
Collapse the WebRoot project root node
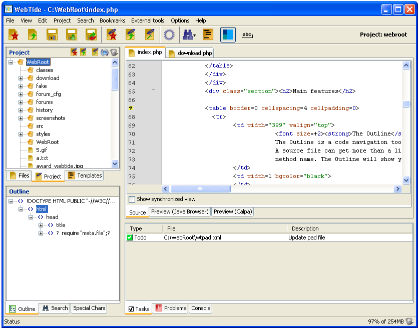coord(11,62)
